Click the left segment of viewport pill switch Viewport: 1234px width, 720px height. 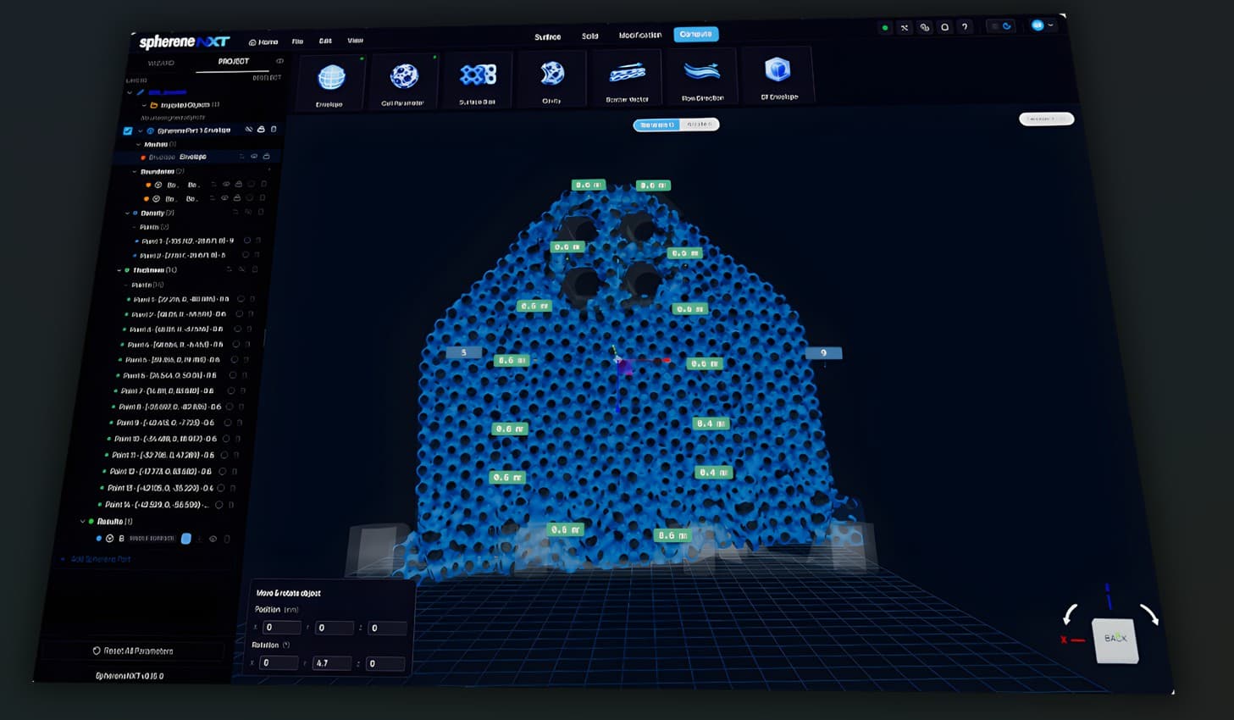(x=657, y=125)
